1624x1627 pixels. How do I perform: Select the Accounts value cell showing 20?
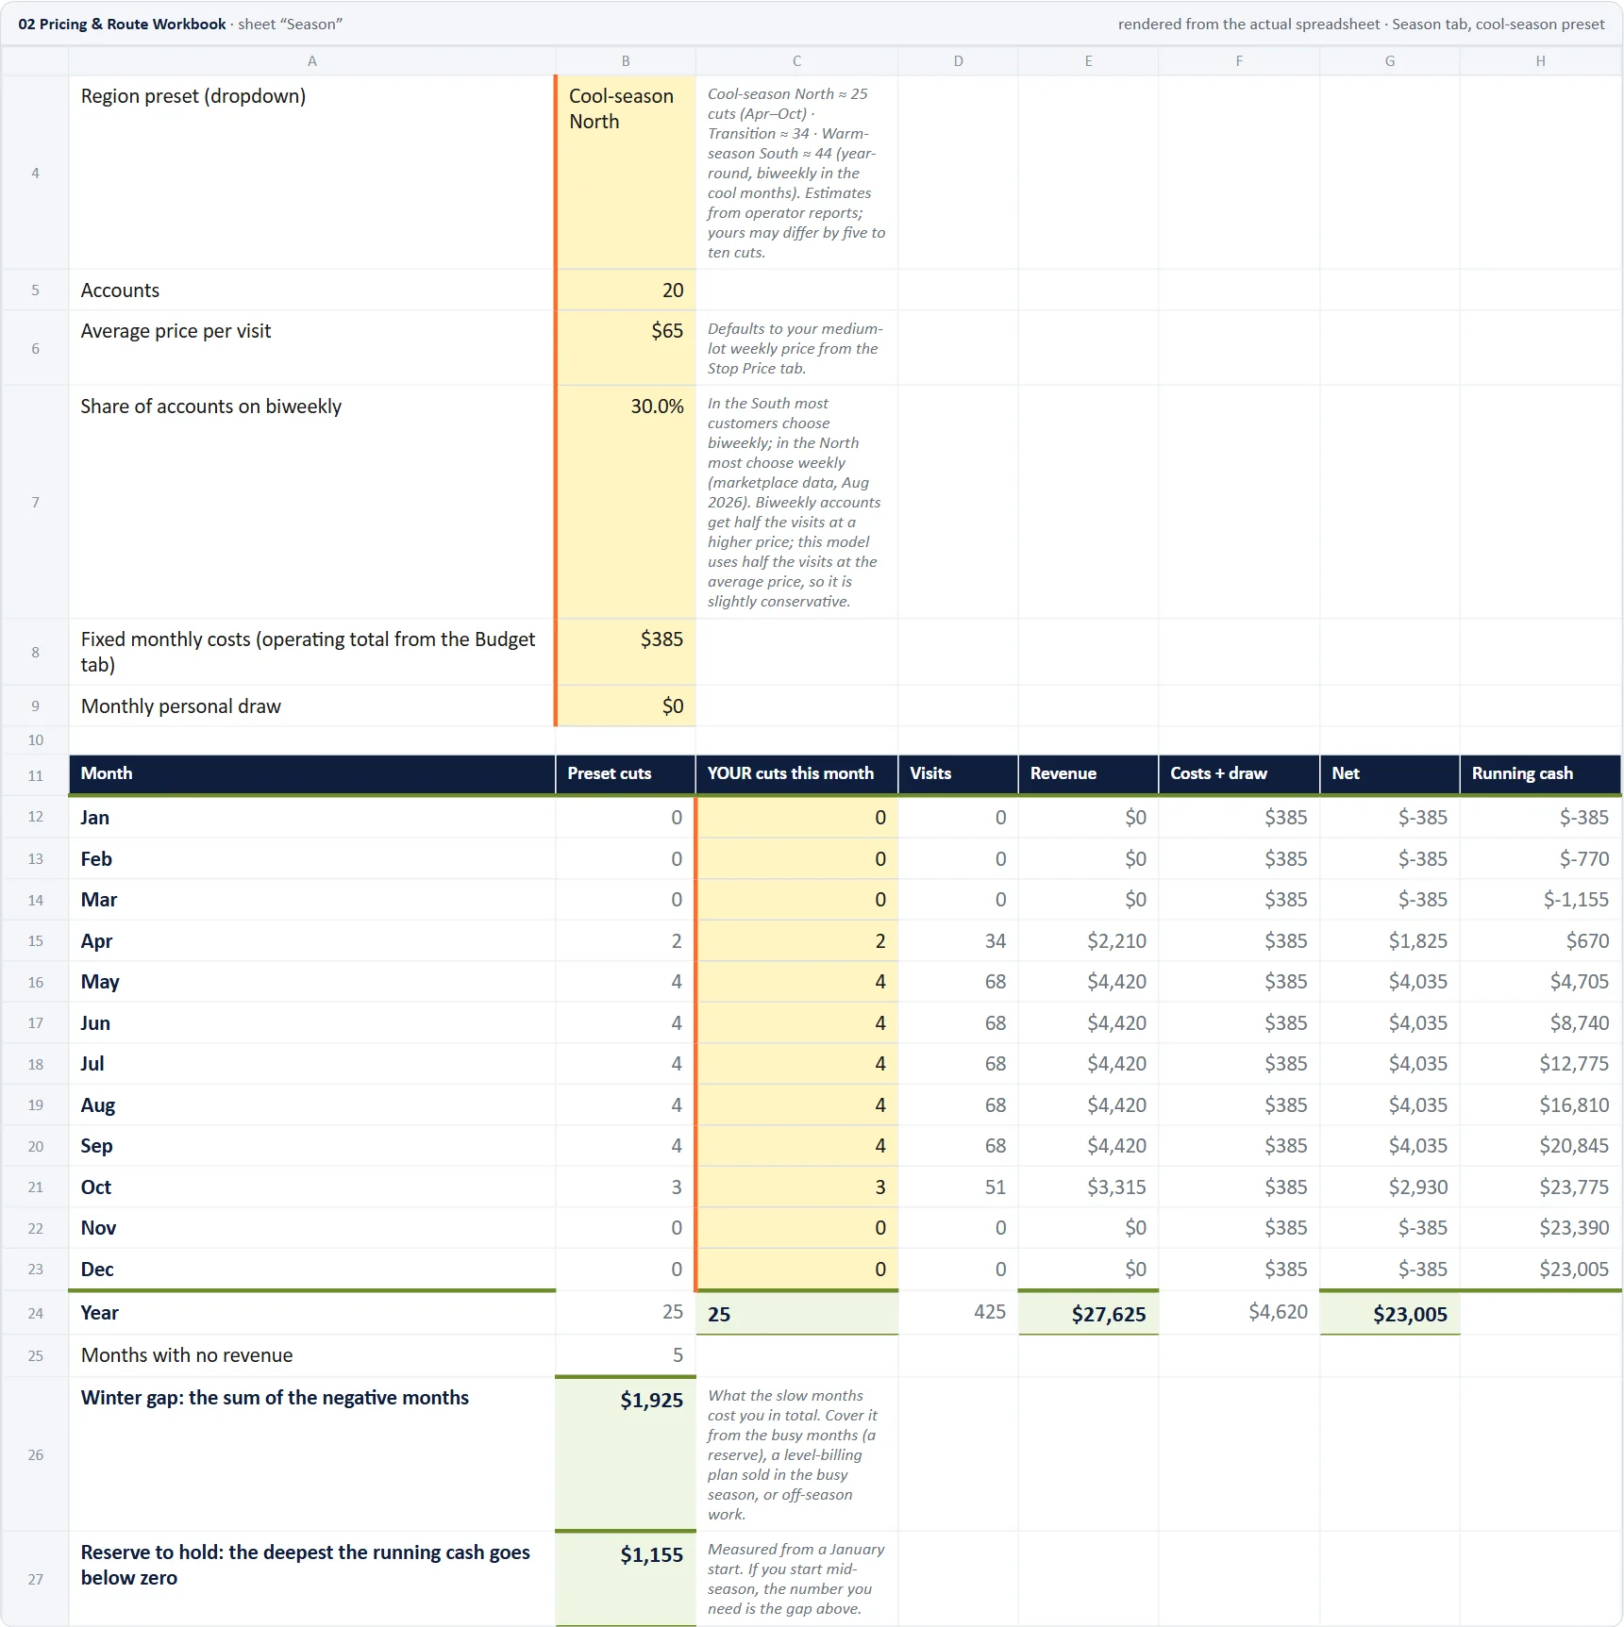[626, 291]
